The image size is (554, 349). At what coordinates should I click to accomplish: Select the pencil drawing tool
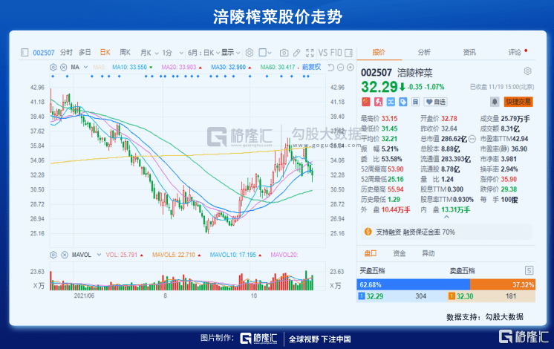pos(297,53)
